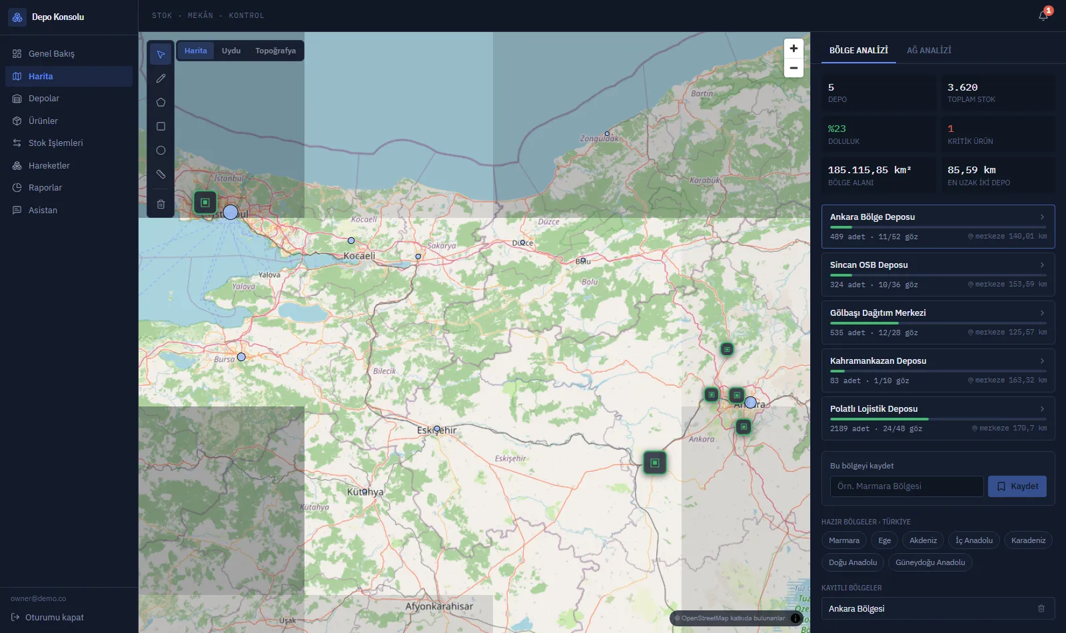Switch map layer to Topoğrafya
Viewport: 1066px width, 633px height.
click(x=275, y=51)
